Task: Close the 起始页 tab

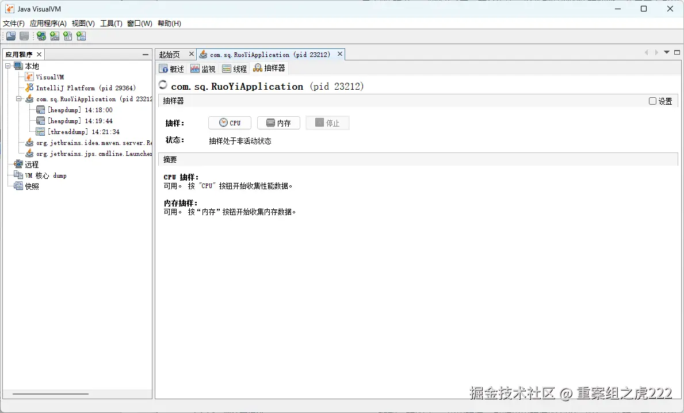Action: 191,54
